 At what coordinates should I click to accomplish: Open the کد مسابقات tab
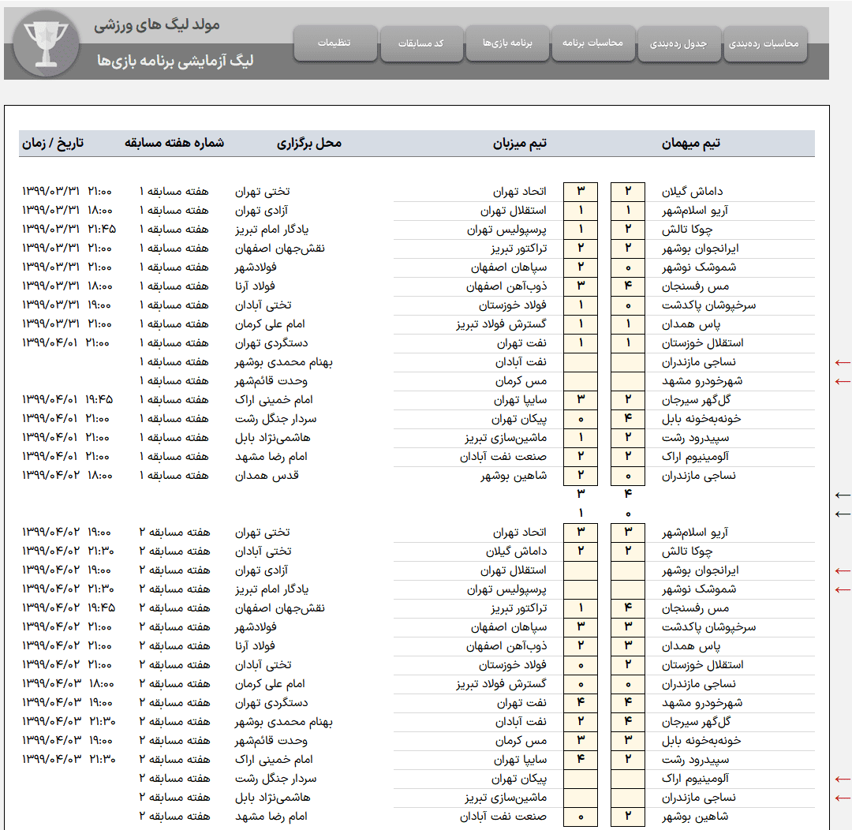[421, 43]
